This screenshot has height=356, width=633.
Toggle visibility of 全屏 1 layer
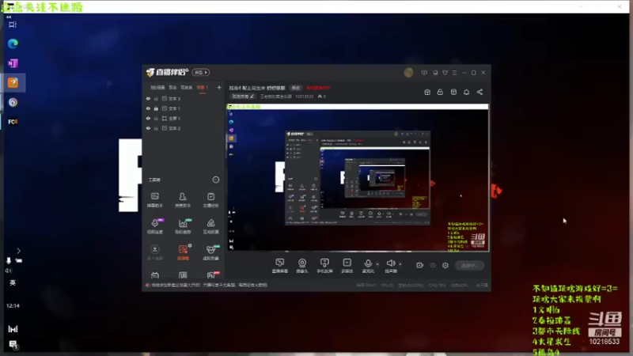(x=148, y=118)
